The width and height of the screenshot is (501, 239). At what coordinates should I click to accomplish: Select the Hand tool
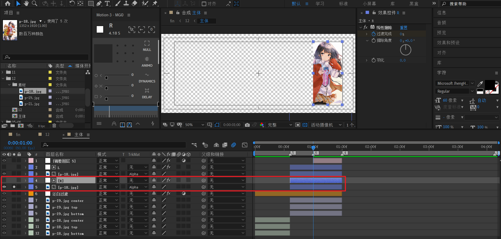tap(26, 3)
